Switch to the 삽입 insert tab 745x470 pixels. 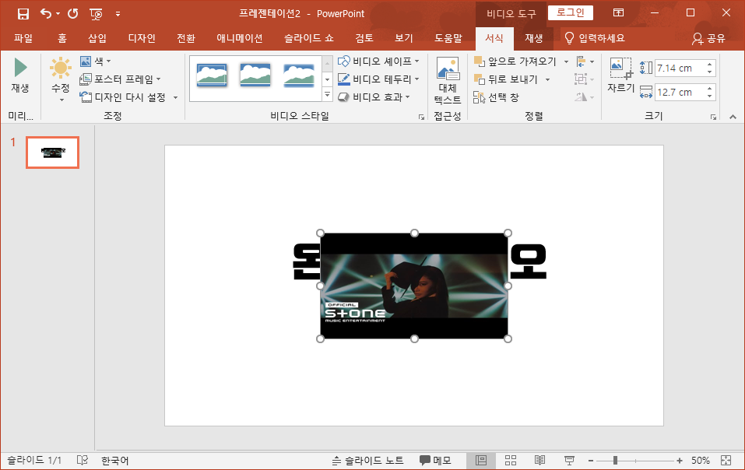(x=97, y=38)
